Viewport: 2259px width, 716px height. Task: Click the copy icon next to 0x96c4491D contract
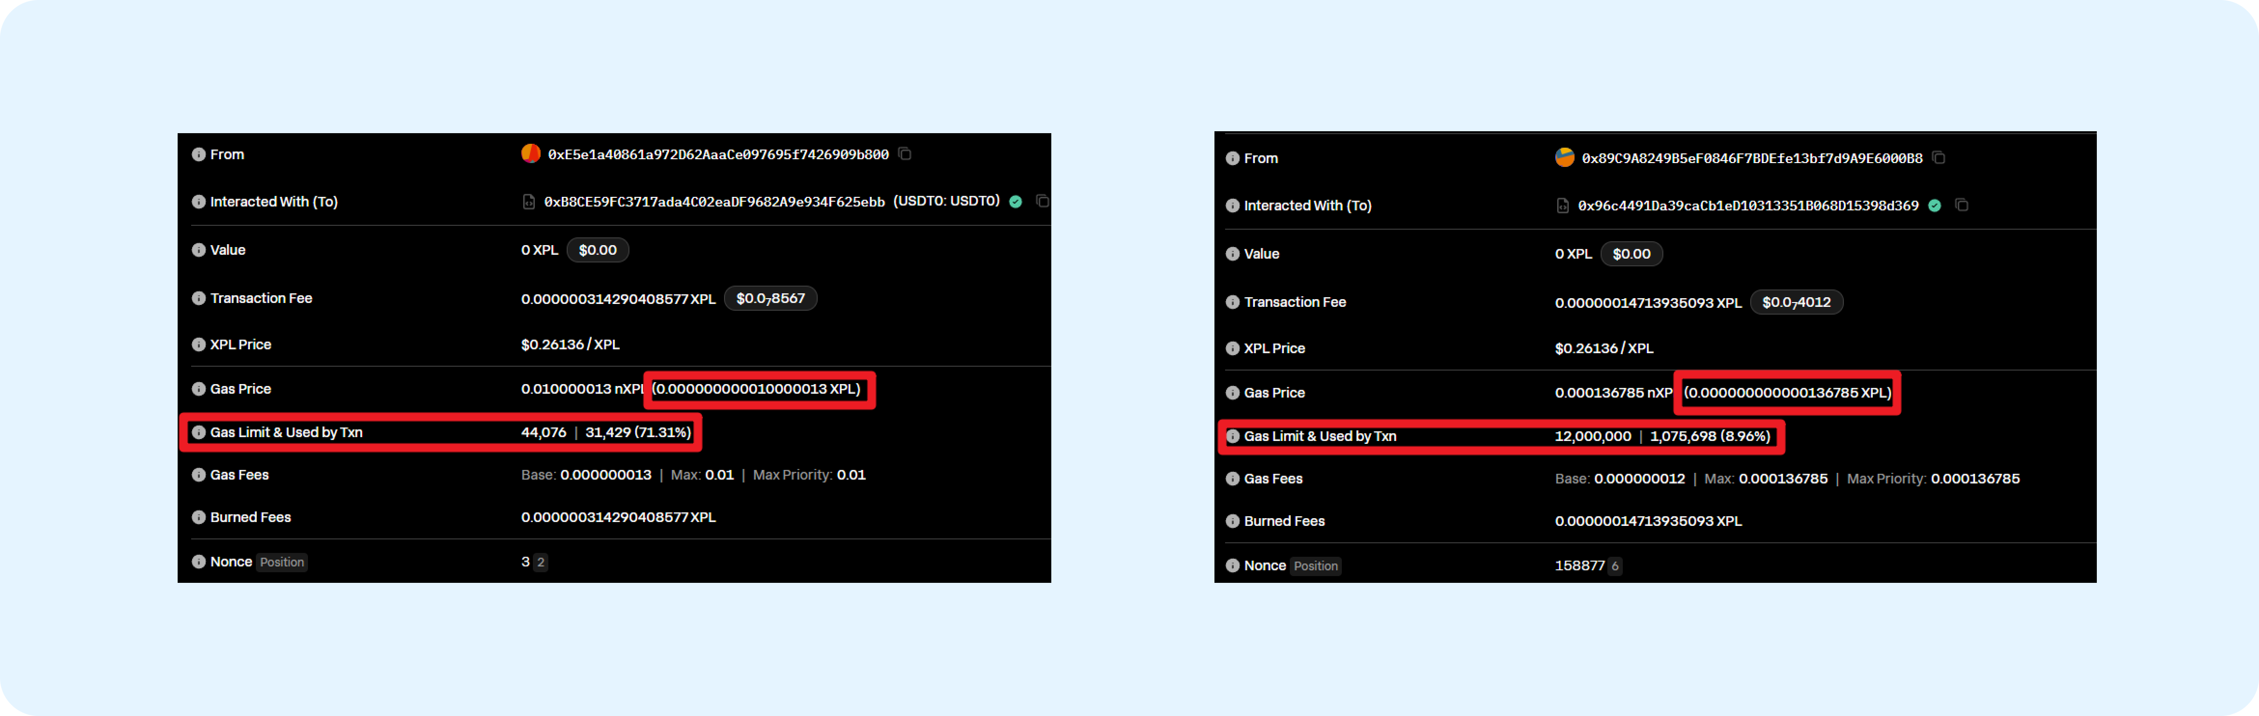(x=1962, y=205)
